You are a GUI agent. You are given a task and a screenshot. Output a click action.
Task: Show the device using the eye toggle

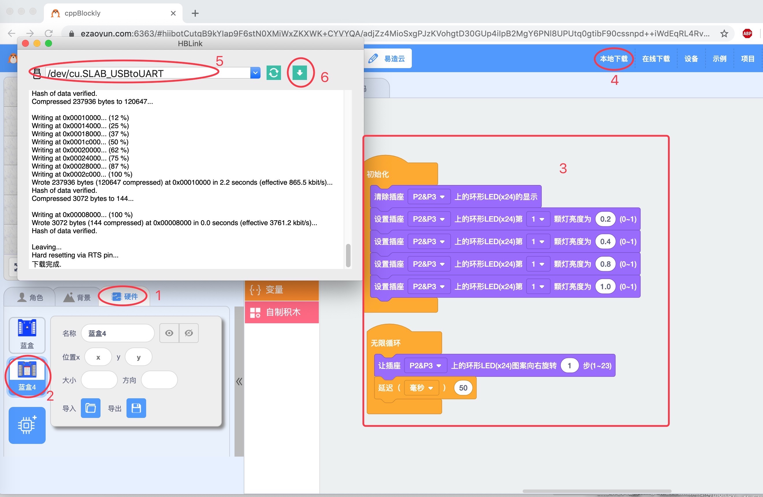click(x=169, y=333)
